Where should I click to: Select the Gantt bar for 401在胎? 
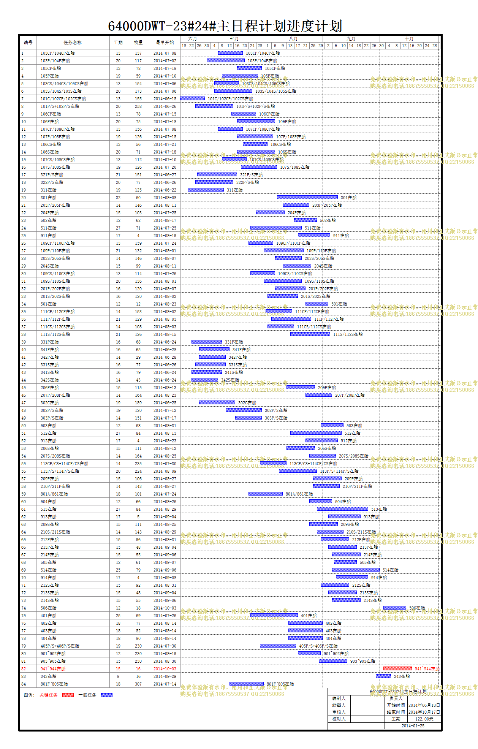[x=274, y=615]
